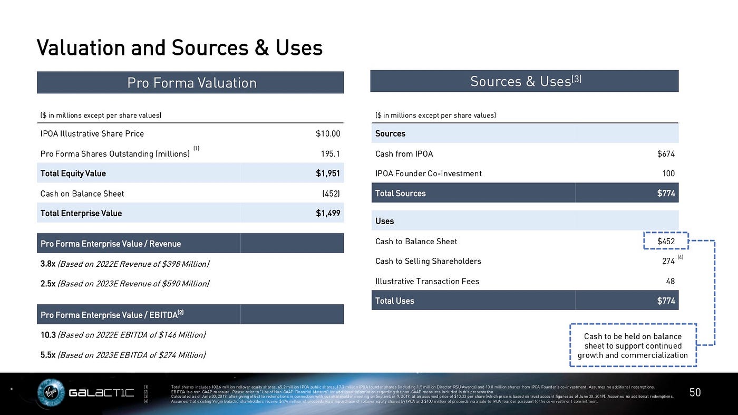738x415 pixels.
Task: Click the 'Uses' section header row
Action: pos(525,221)
